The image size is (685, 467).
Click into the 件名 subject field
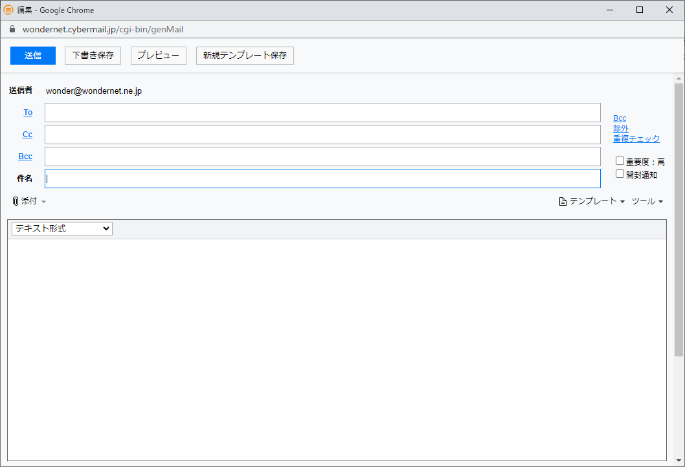322,179
